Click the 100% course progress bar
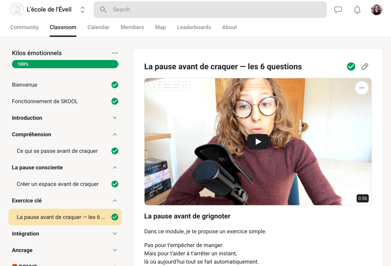The image size is (391, 266). (x=65, y=64)
